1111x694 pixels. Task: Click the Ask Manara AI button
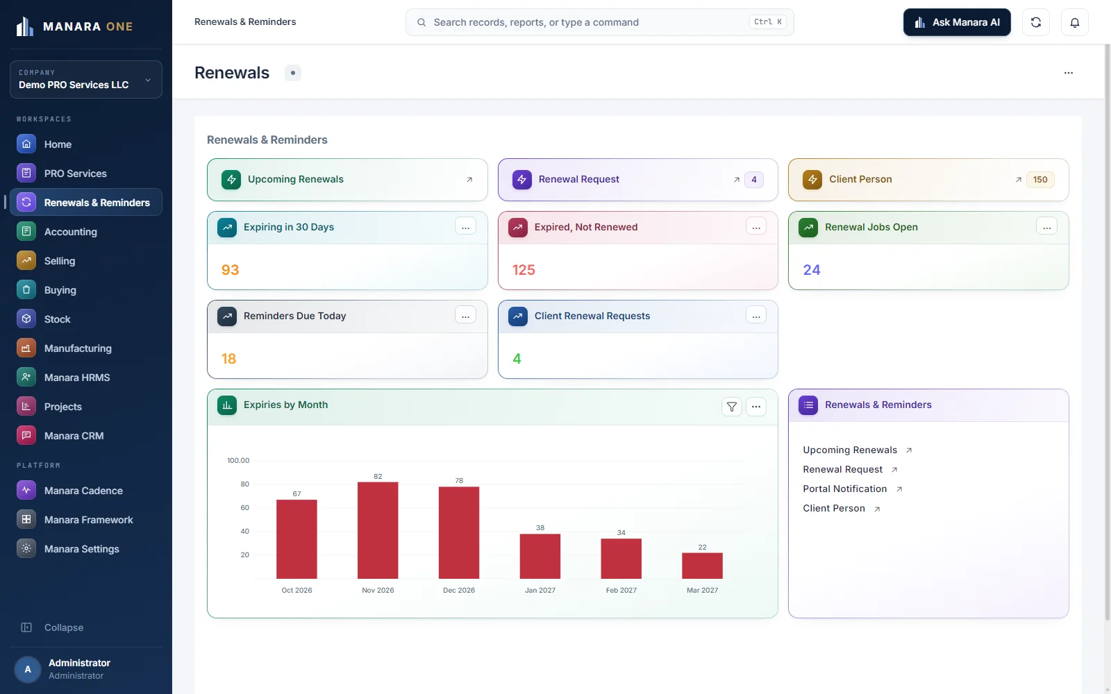point(957,22)
